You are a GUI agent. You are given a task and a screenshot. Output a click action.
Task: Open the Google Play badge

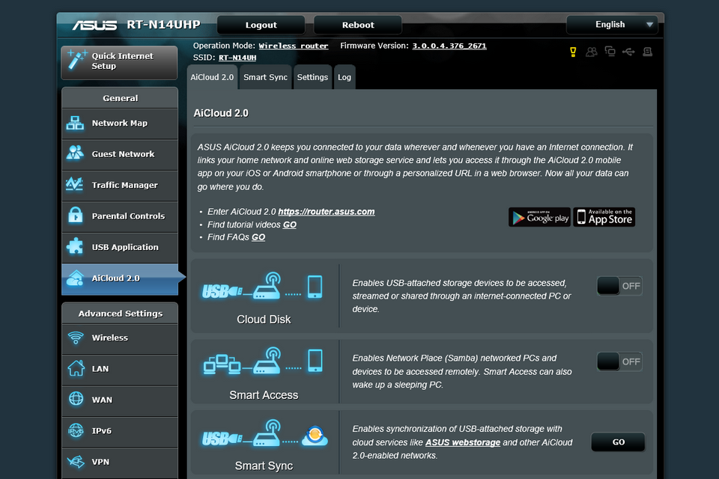540,217
